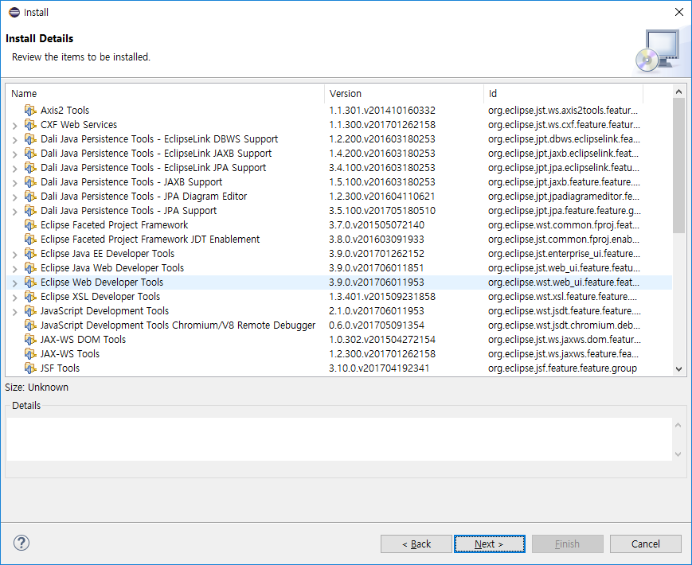The height and width of the screenshot is (565, 692).
Task: Expand Dali JPA Support item
Action: point(15,212)
